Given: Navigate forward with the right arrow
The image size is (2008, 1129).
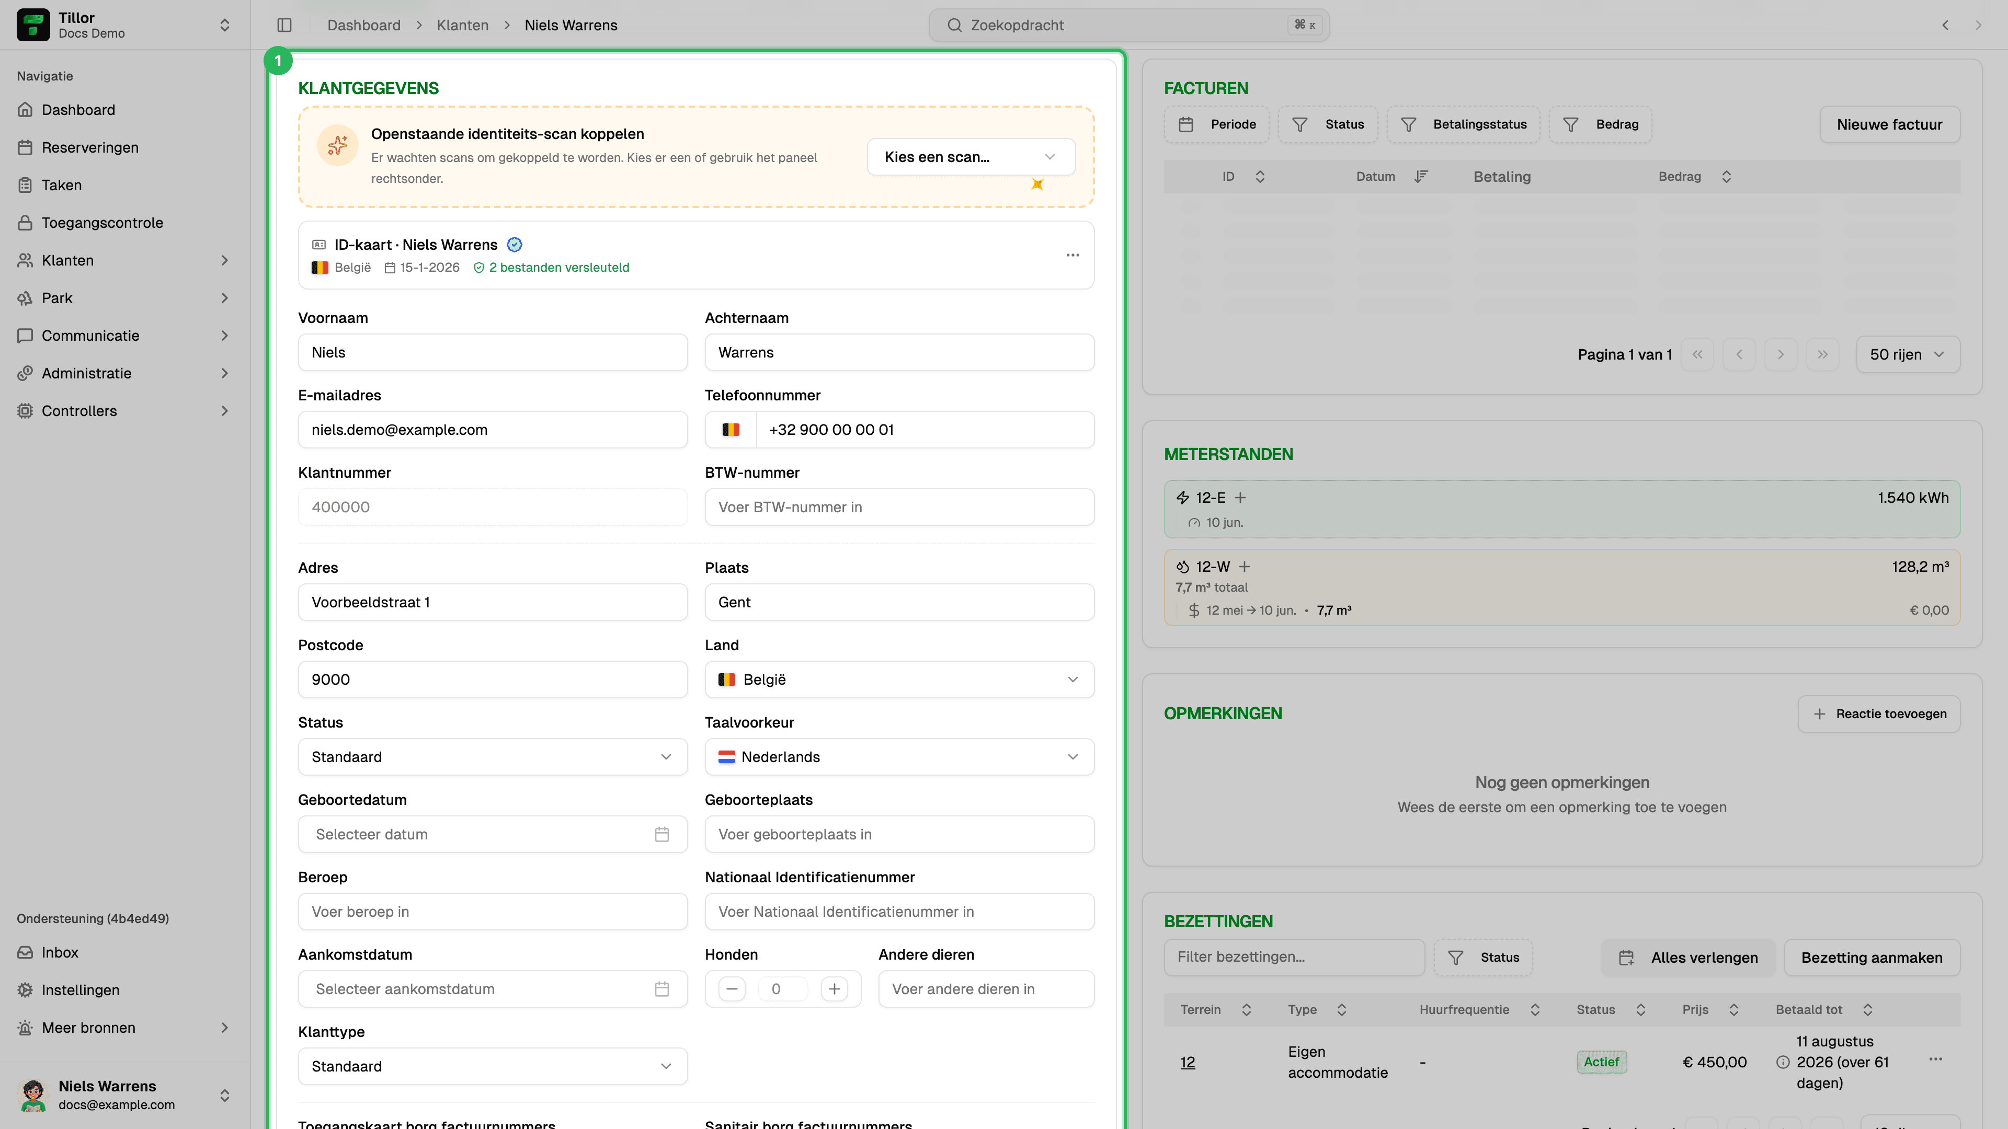Looking at the screenshot, I should 1978,25.
